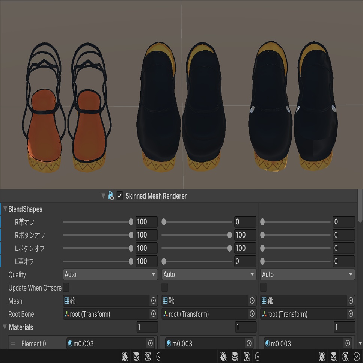Click the L革オフ slider handle in the first column, set to 100
Screen dimensions: 363x363
click(x=131, y=261)
